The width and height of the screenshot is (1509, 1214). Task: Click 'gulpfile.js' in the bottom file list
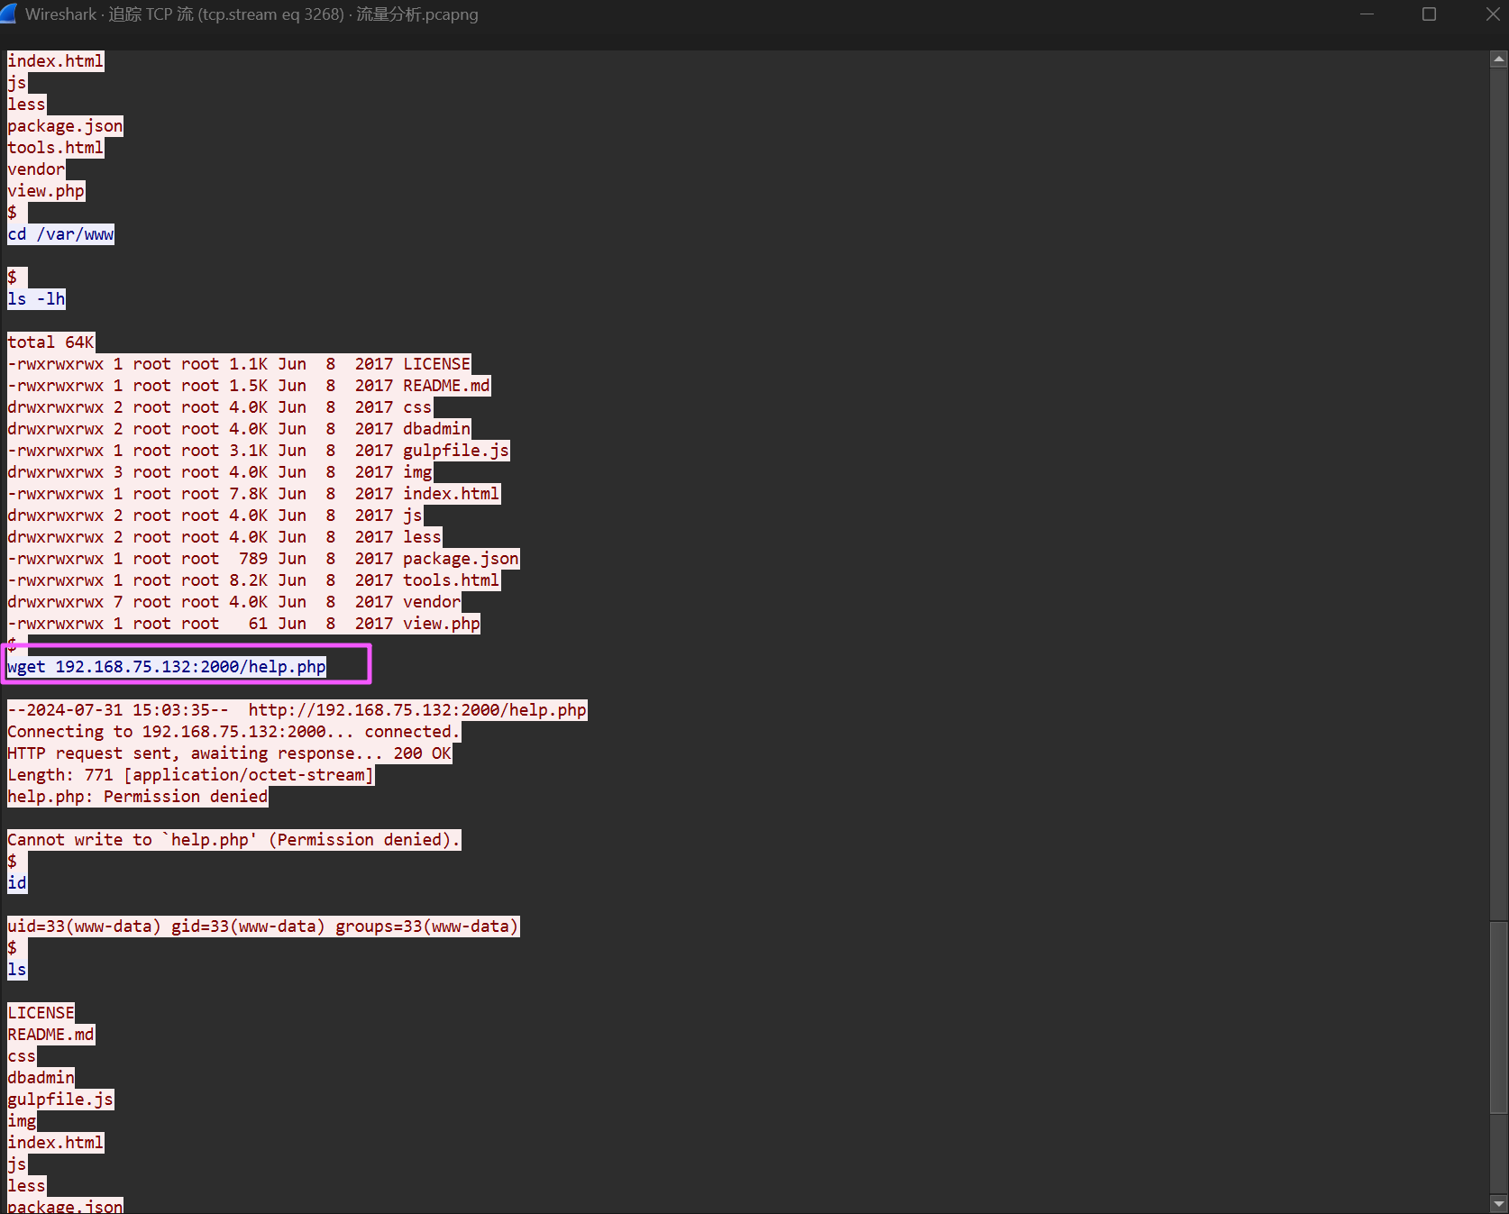pos(60,1100)
